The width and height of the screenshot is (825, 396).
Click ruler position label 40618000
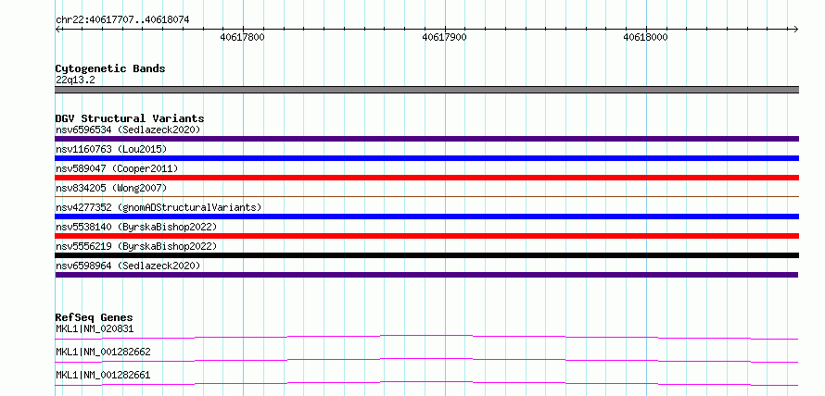click(645, 37)
